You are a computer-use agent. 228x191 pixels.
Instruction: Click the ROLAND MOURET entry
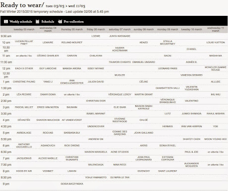[x=72, y=43]
